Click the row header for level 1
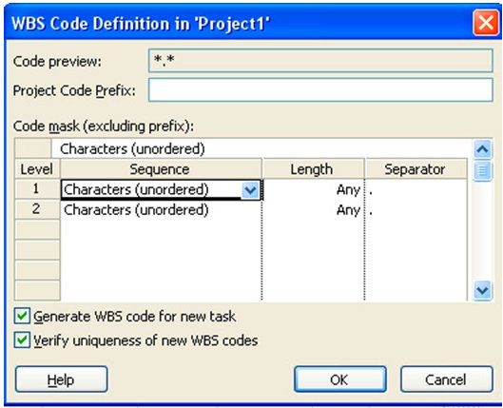This screenshot has height=408, width=503. coord(37,189)
